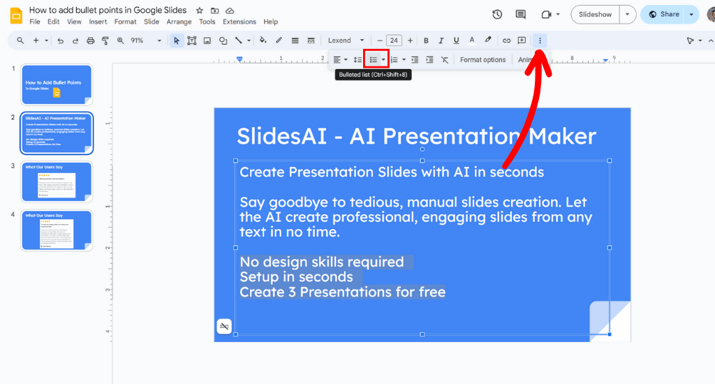Open the Lexend font dropdown
Screen dimensions: 715x384
pyautogui.click(x=346, y=40)
